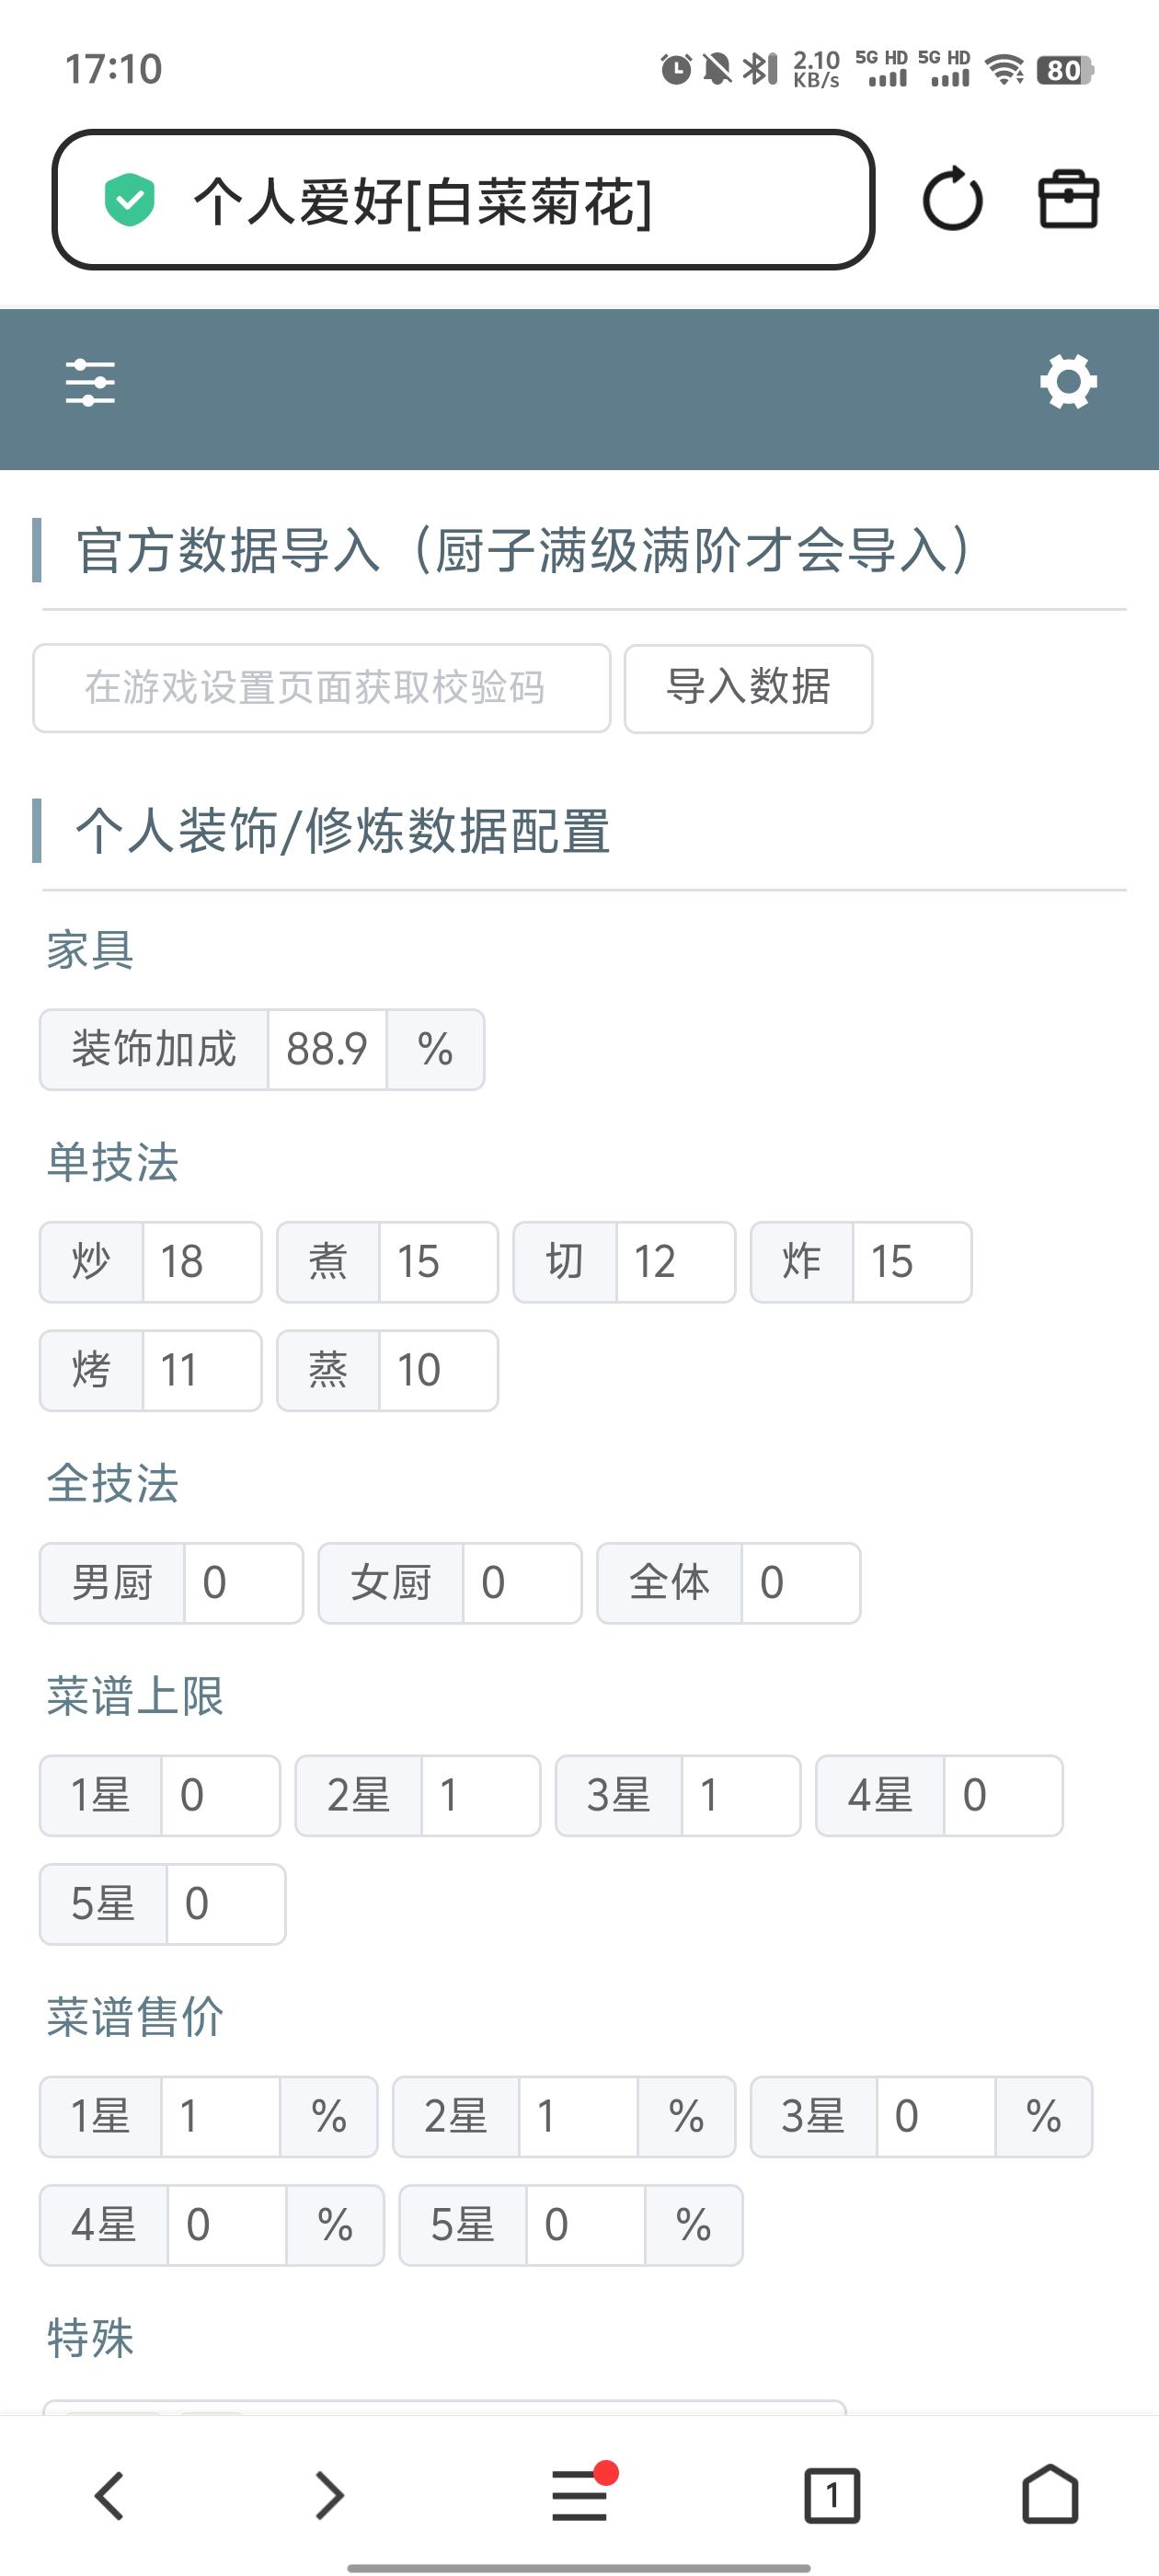Viewport: 1159px width, 2576px height.
Task: Tap the browser reload icon
Action: [952, 199]
